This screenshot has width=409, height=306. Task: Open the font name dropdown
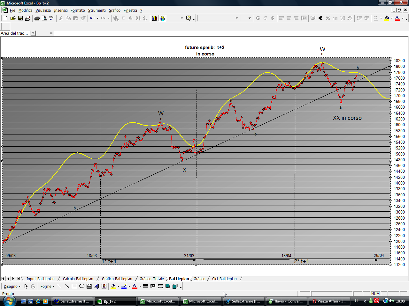[237, 18]
